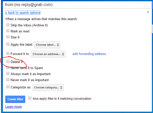Check Always mark it as important
The width and height of the screenshot is (153, 113).
click(8, 74)
